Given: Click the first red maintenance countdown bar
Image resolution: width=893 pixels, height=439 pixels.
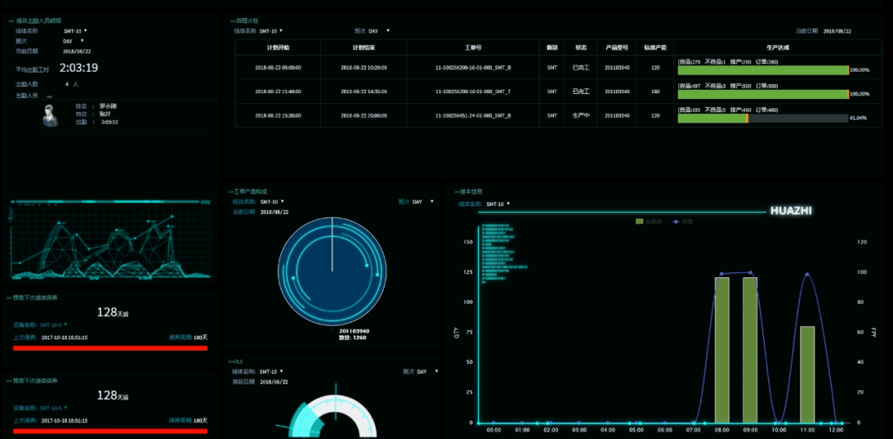Looking at the screenshot, I should (x=110, y=348).
